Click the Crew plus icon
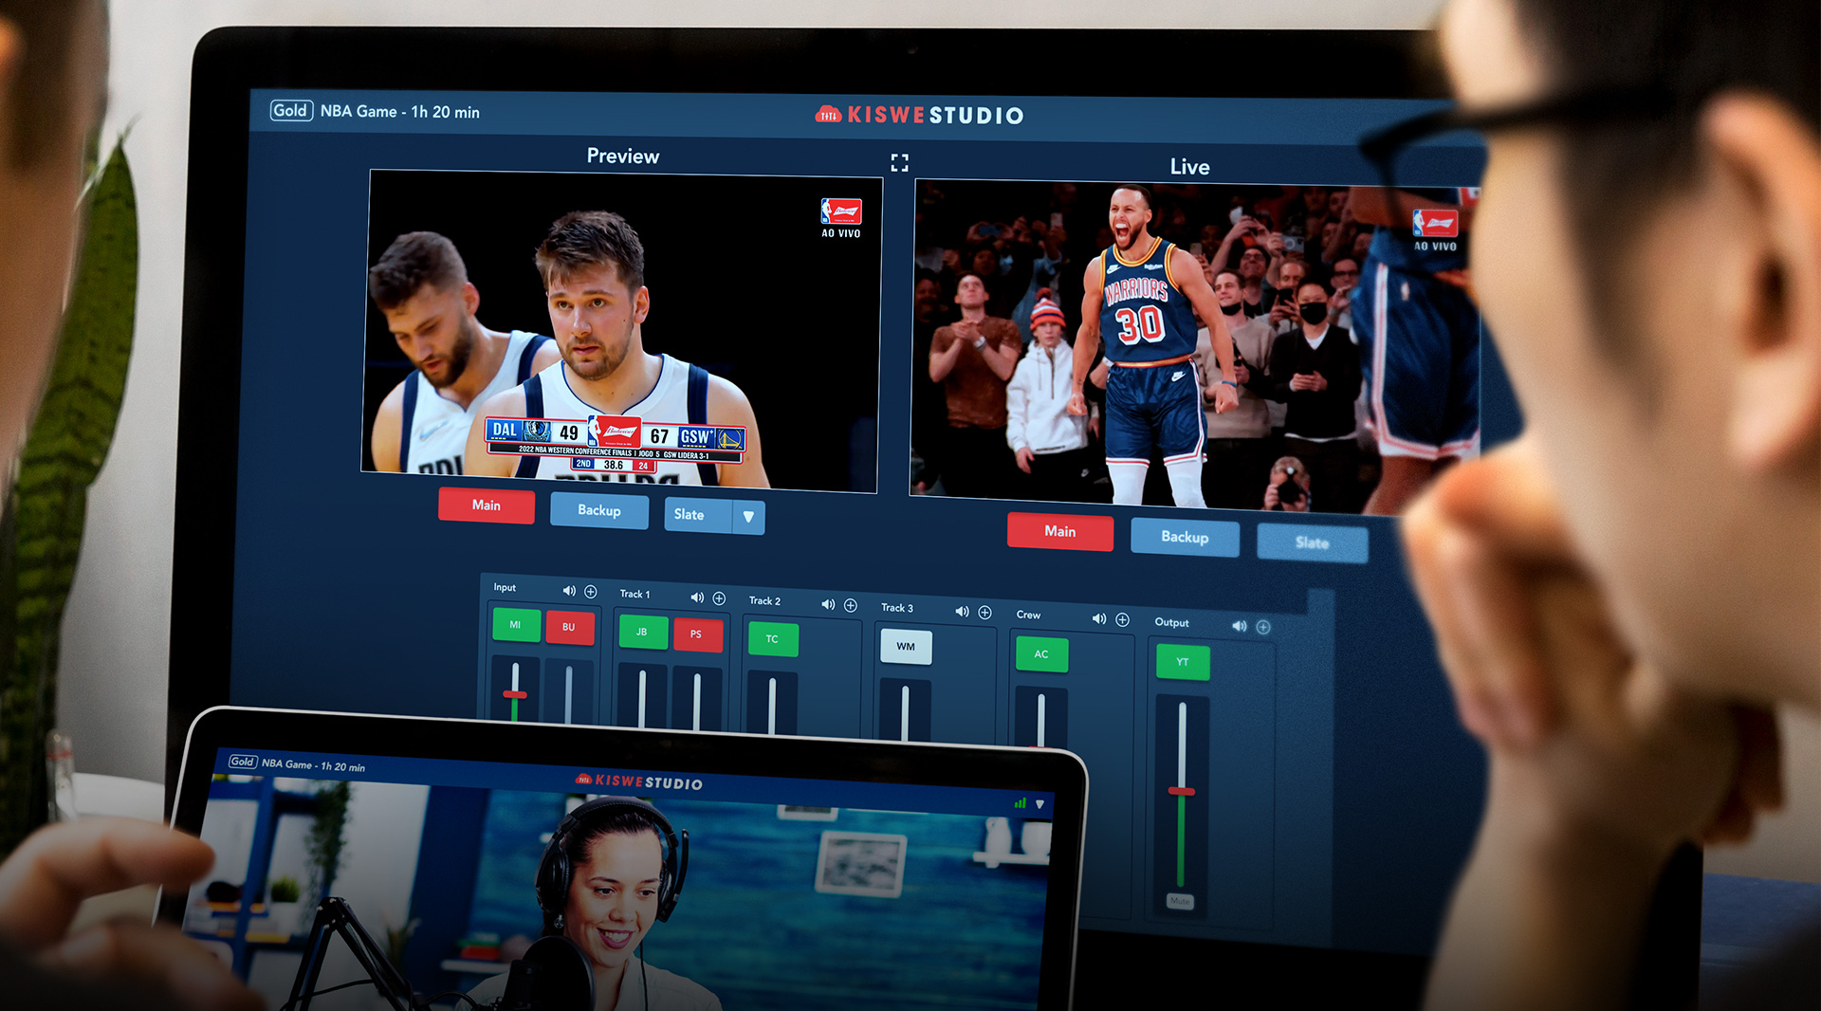This screenshot has width=1821, height=1011. (1122, 619)
